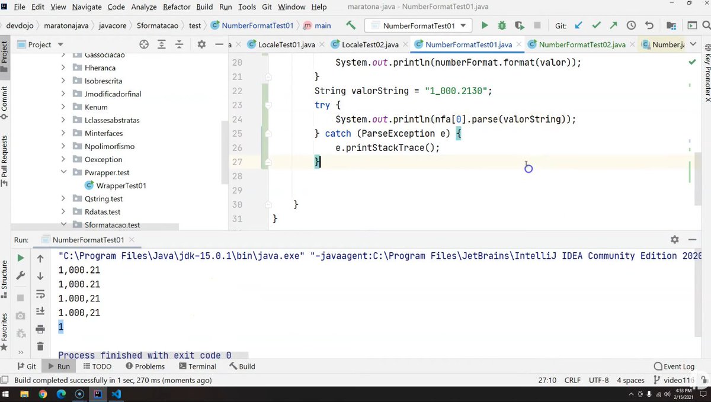Click main method in breadcrumb bar
This screenshot has height=402, width=711.
[317, 25]
